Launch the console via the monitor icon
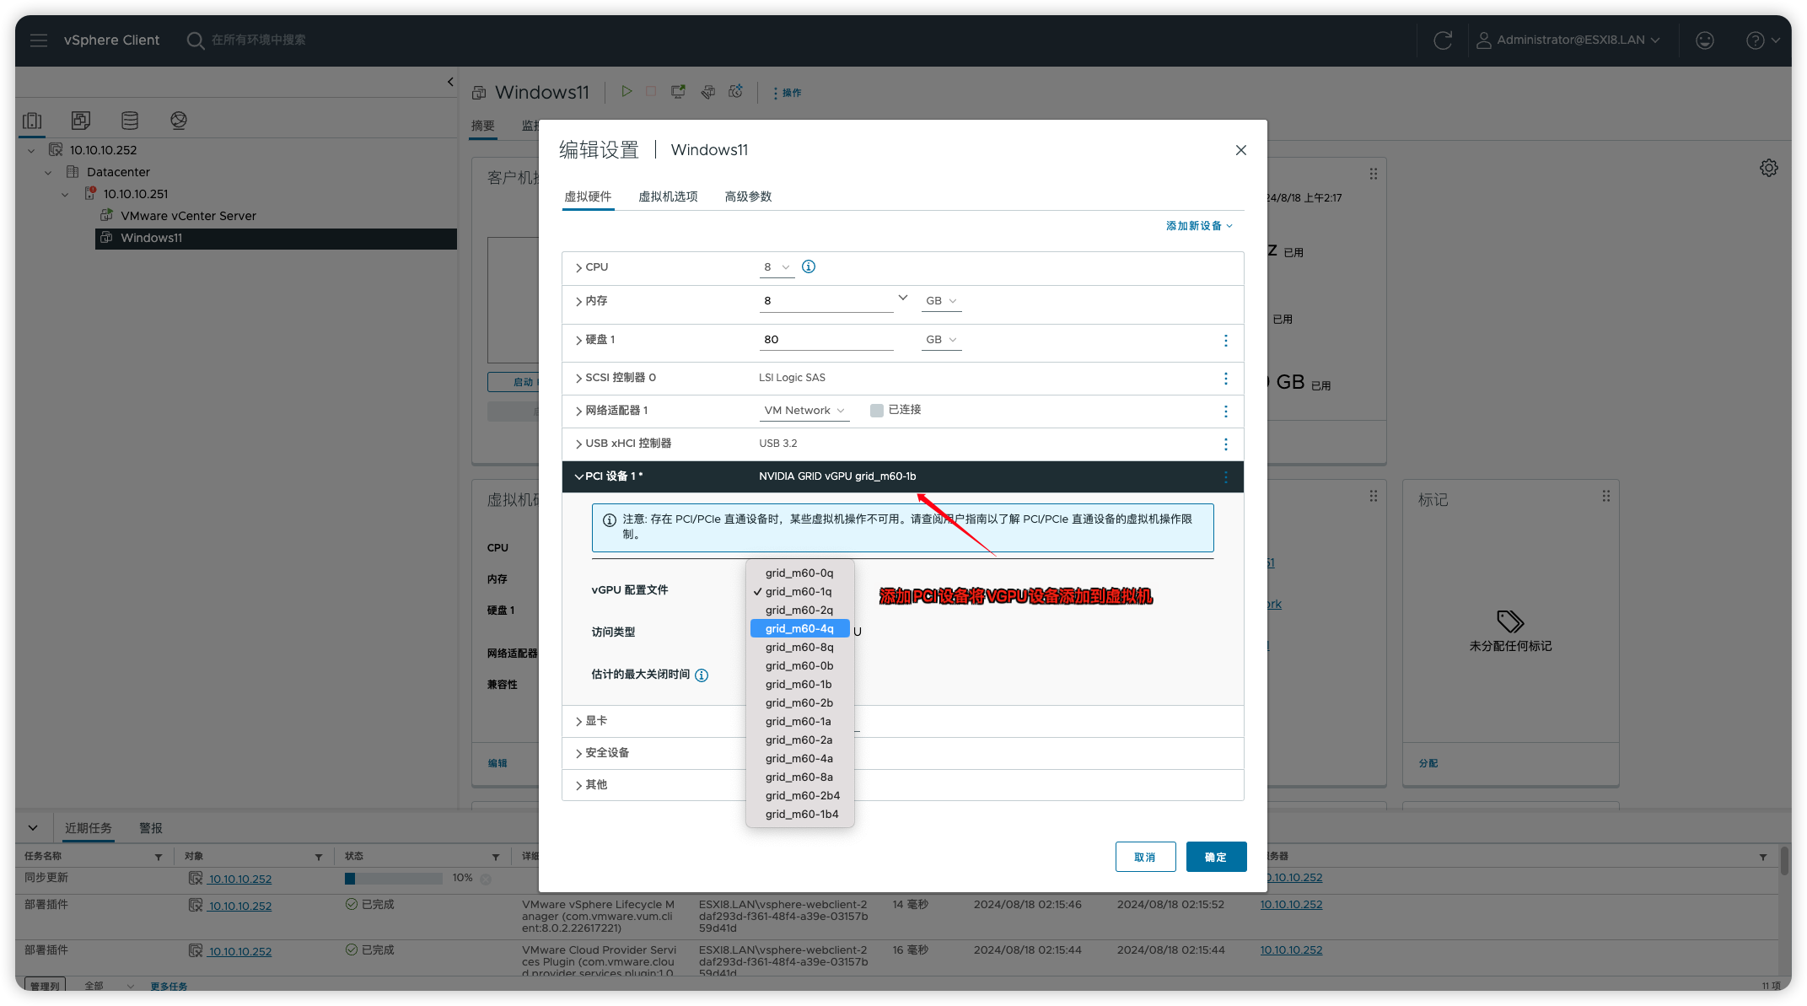Screen dimensions: 1807x1006 point(678,91)
